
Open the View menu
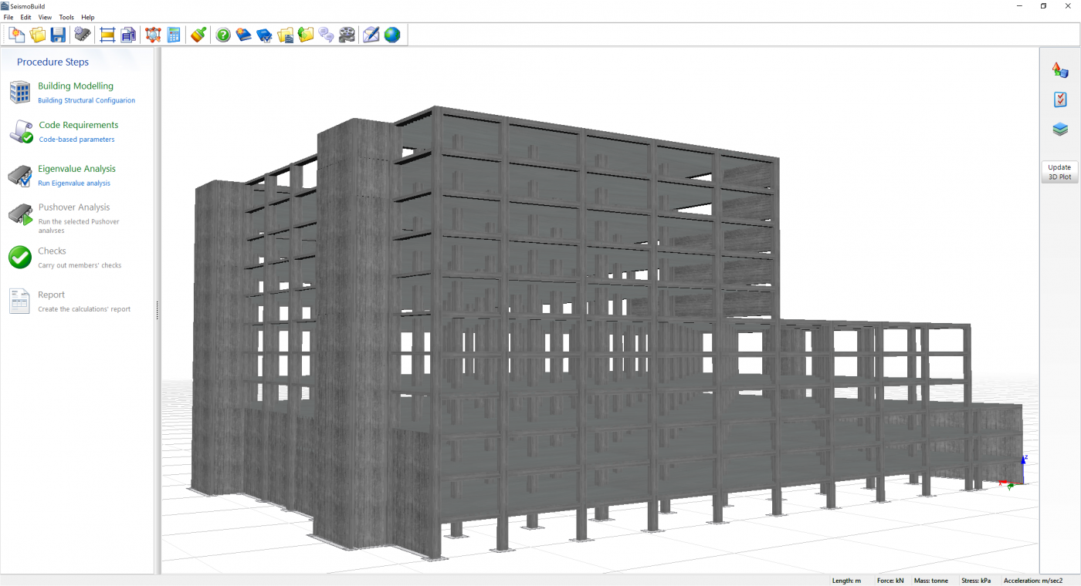[45, 17]
